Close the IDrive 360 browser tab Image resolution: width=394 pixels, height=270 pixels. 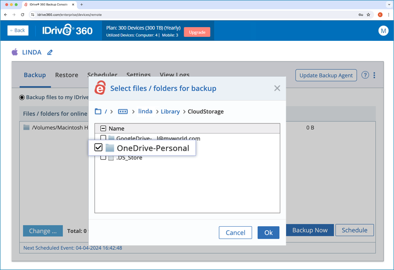73,4
